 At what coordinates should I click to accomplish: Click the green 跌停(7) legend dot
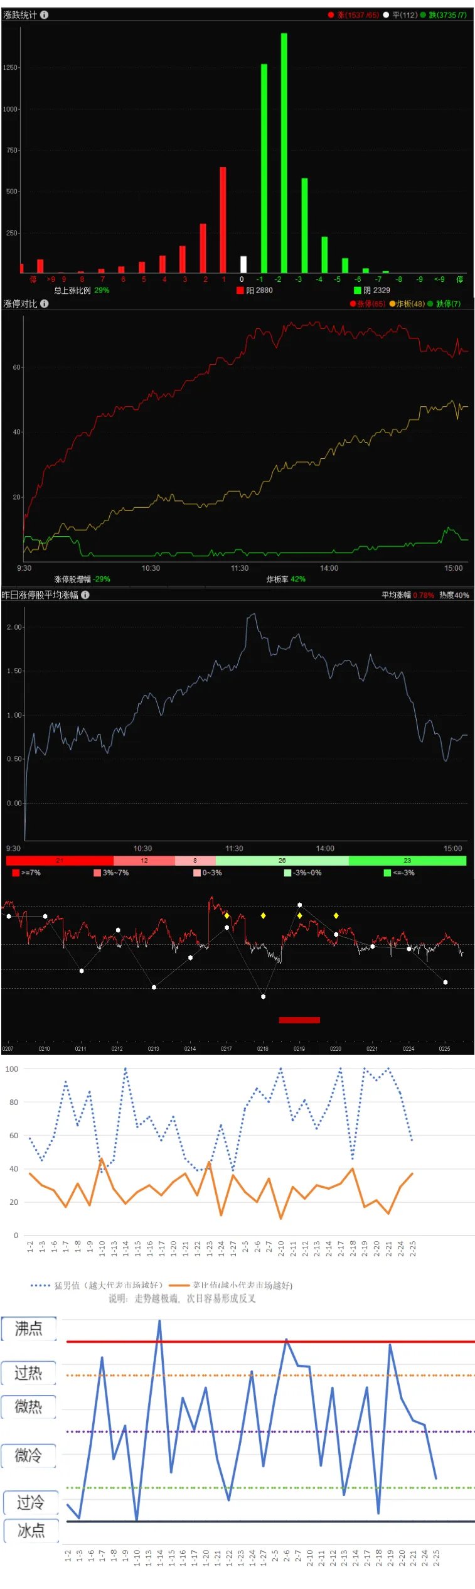(x=430, y=304)
